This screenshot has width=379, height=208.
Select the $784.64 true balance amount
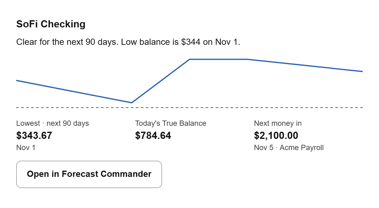tap(153, 135)
